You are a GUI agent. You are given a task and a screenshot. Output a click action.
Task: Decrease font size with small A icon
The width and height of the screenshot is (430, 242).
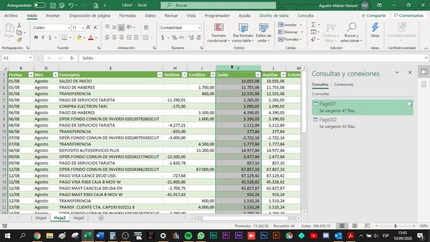click(95, 28)
